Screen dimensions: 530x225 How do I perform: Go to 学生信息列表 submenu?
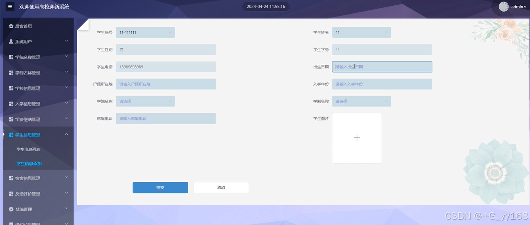[28, 149]
